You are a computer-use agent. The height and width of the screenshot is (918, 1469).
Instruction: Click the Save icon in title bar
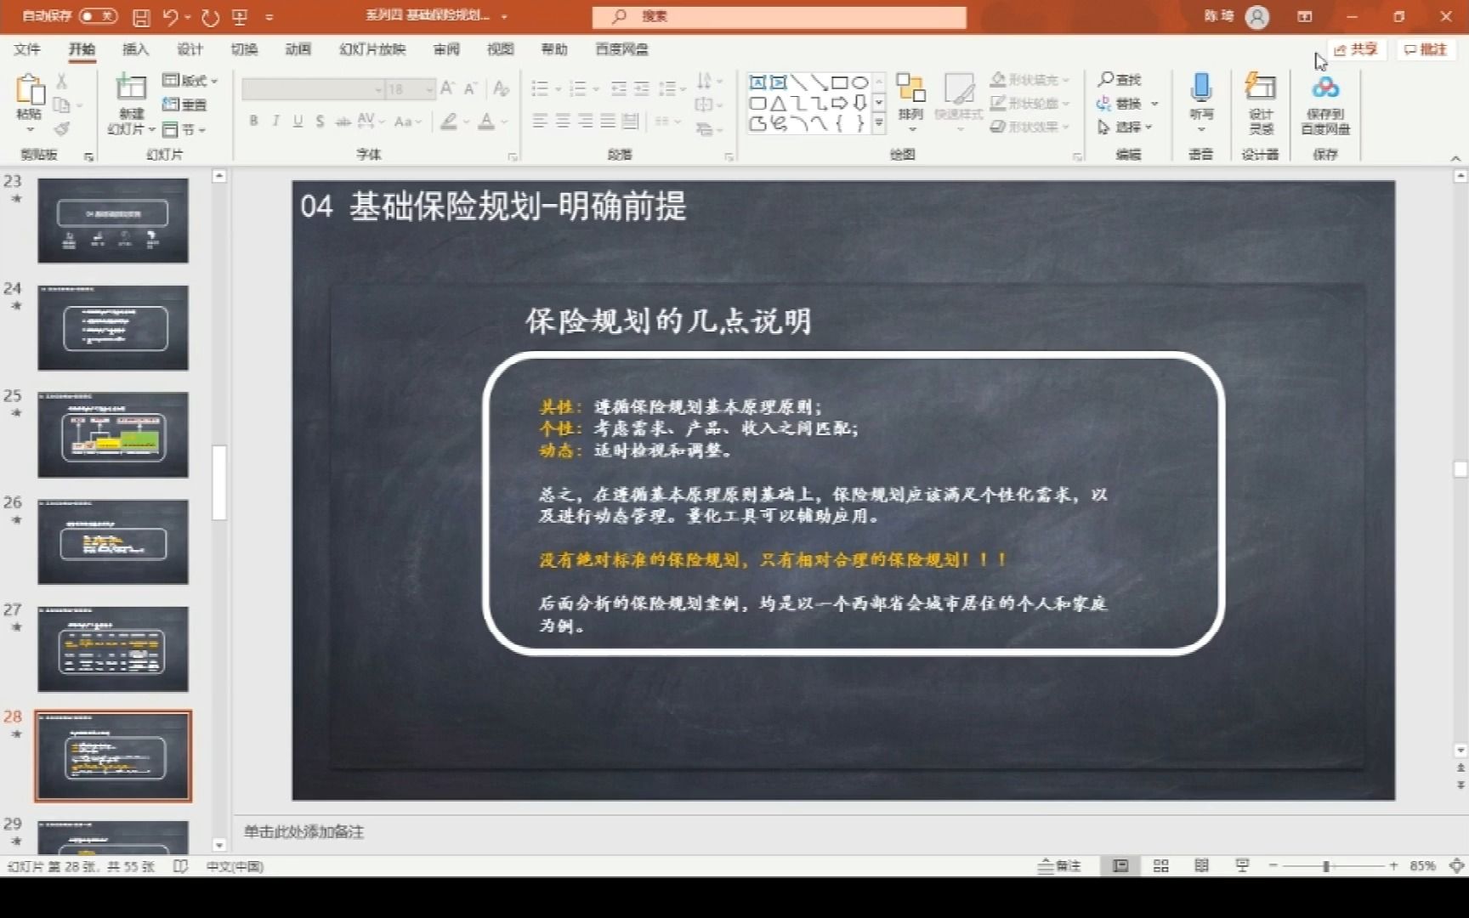(x=141, y=16)
